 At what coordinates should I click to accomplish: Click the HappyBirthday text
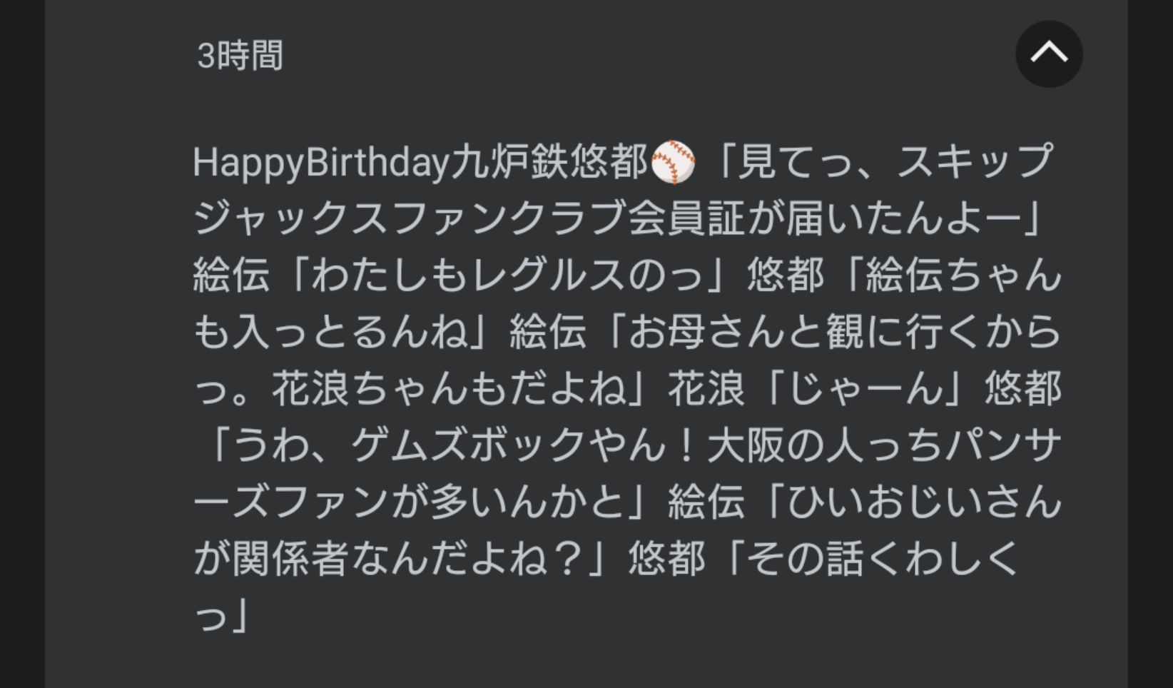pyautogui.click(x=320, y=163)
